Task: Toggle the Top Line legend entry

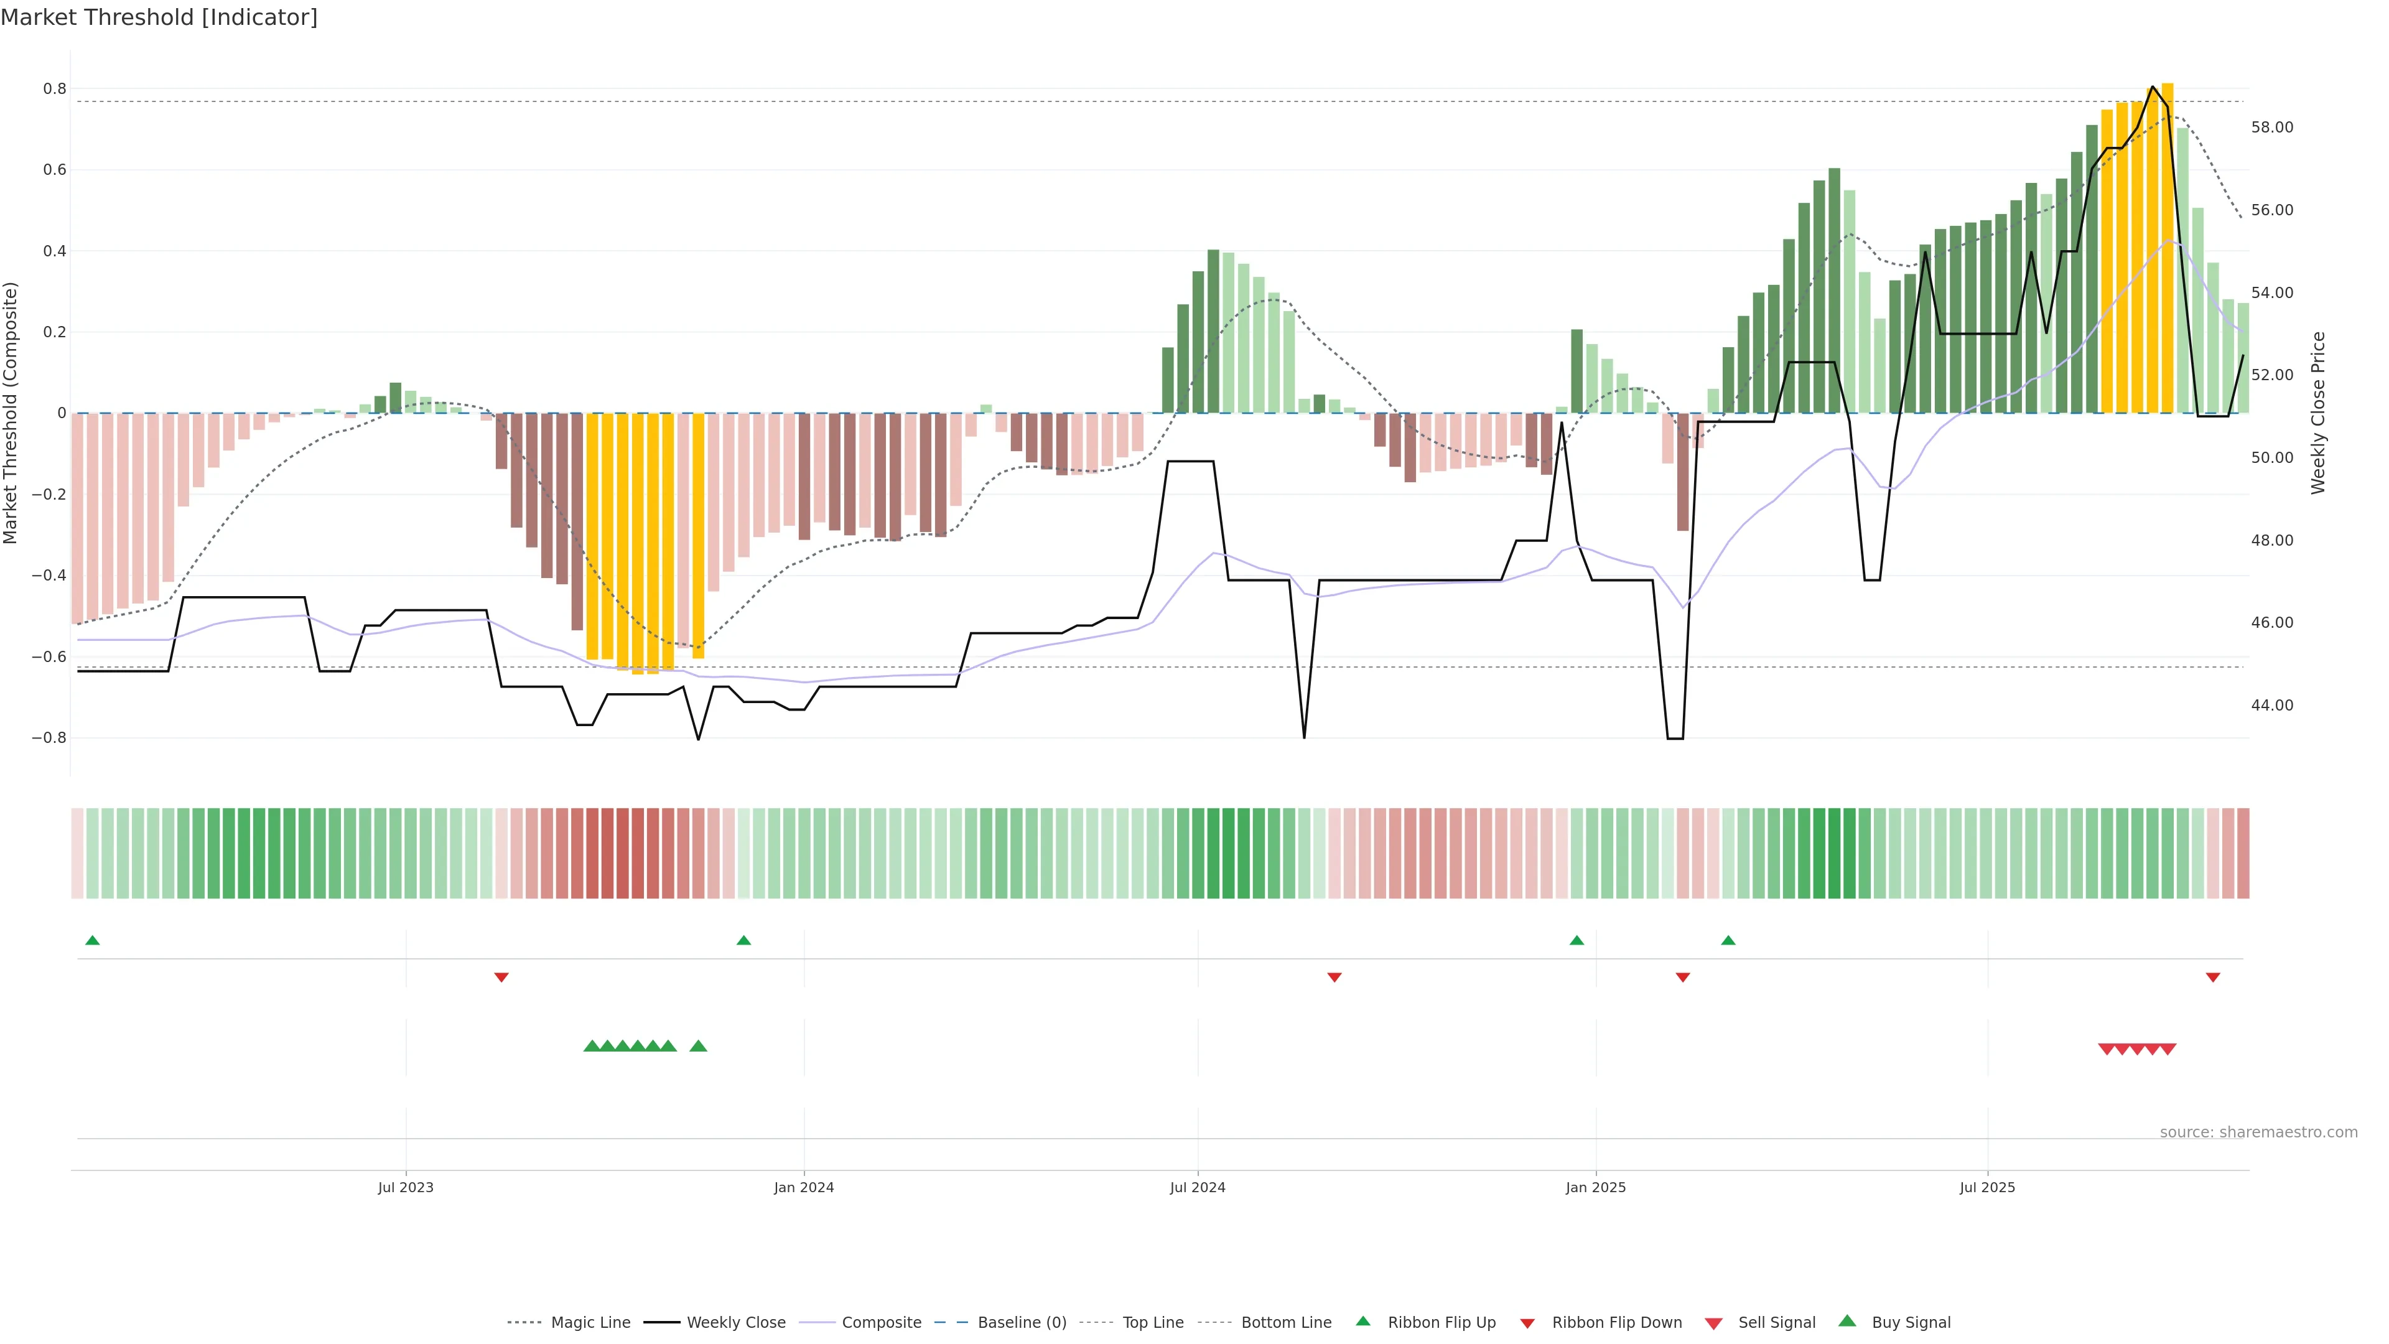Action: (x=1153, y=1323)
